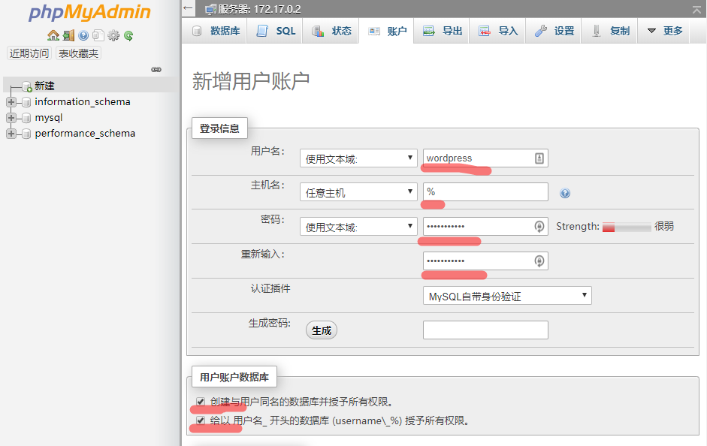Open the MySQL自带身份验证 plugin dropdown
Image resolution: width=707 pixels, height=446 pixels.
507,296
